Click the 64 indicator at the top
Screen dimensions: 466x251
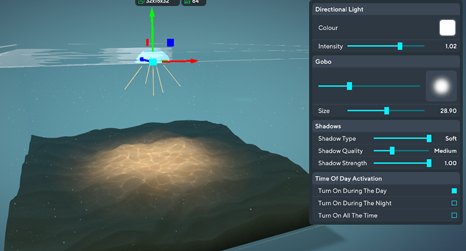[193, 2]
